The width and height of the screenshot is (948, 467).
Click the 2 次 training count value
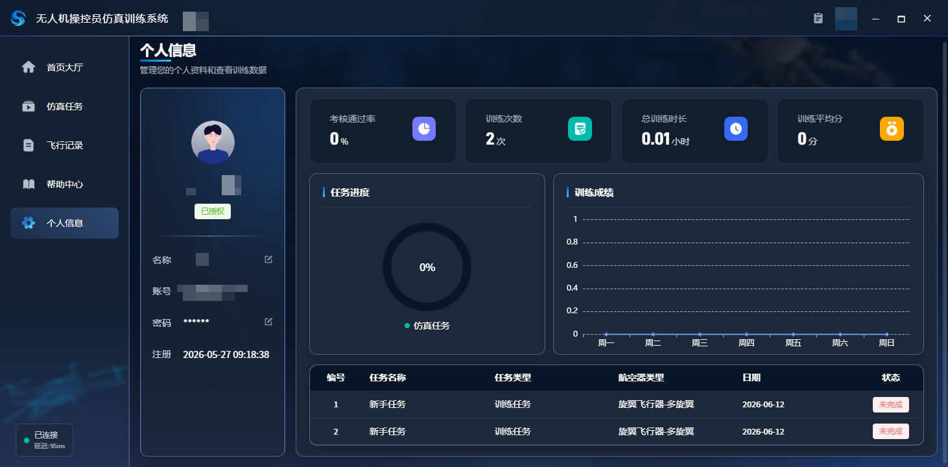point(495,139)
